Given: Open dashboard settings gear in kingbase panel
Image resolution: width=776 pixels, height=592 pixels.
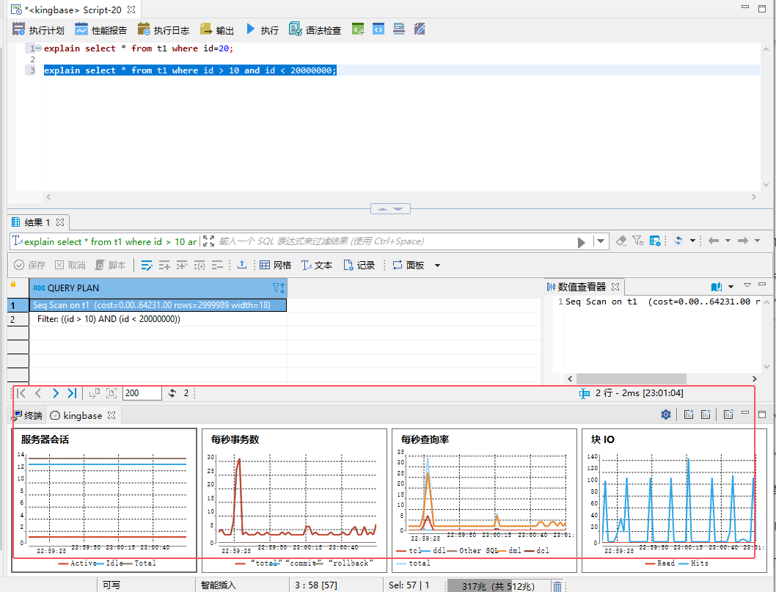Looking at the screenshot, I should 666,414.
